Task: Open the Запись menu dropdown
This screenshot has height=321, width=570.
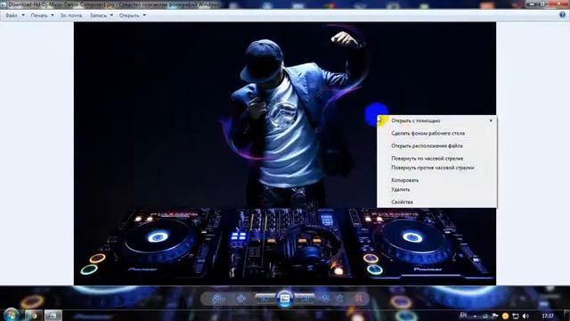Action: pyautogui.click(x=101, y=16)
